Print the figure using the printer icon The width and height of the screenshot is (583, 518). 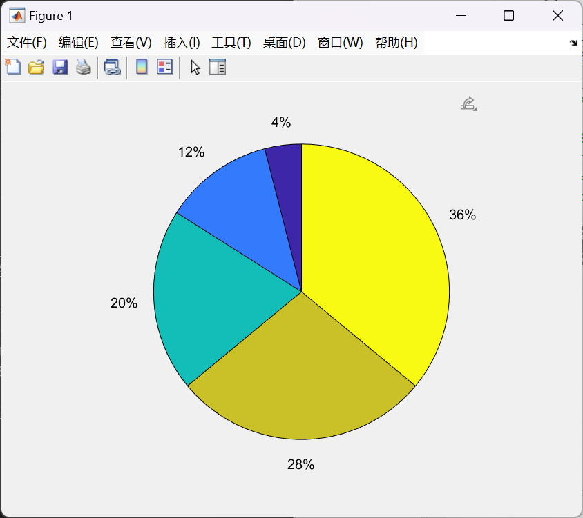(x=83, y=67)
